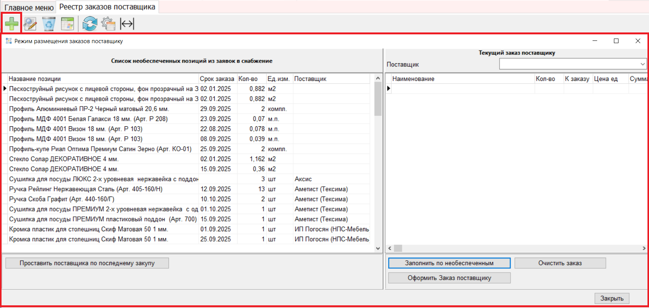
Task: Export the registry to Excel XLS
Action: 67,24
